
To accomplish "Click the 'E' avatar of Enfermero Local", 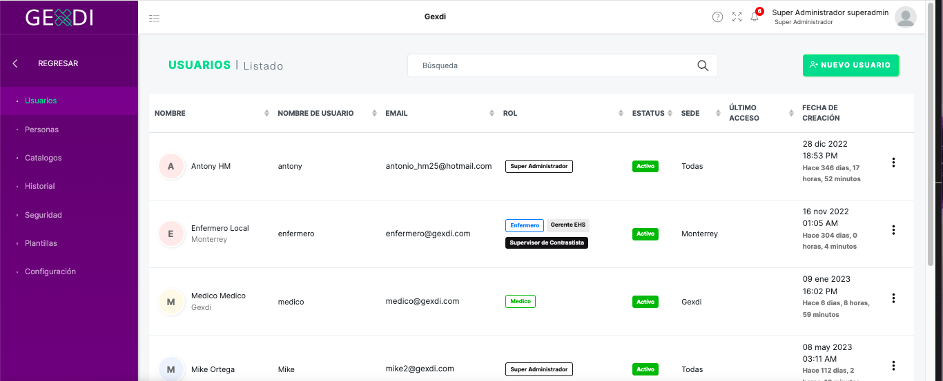I will click(171, 234).
